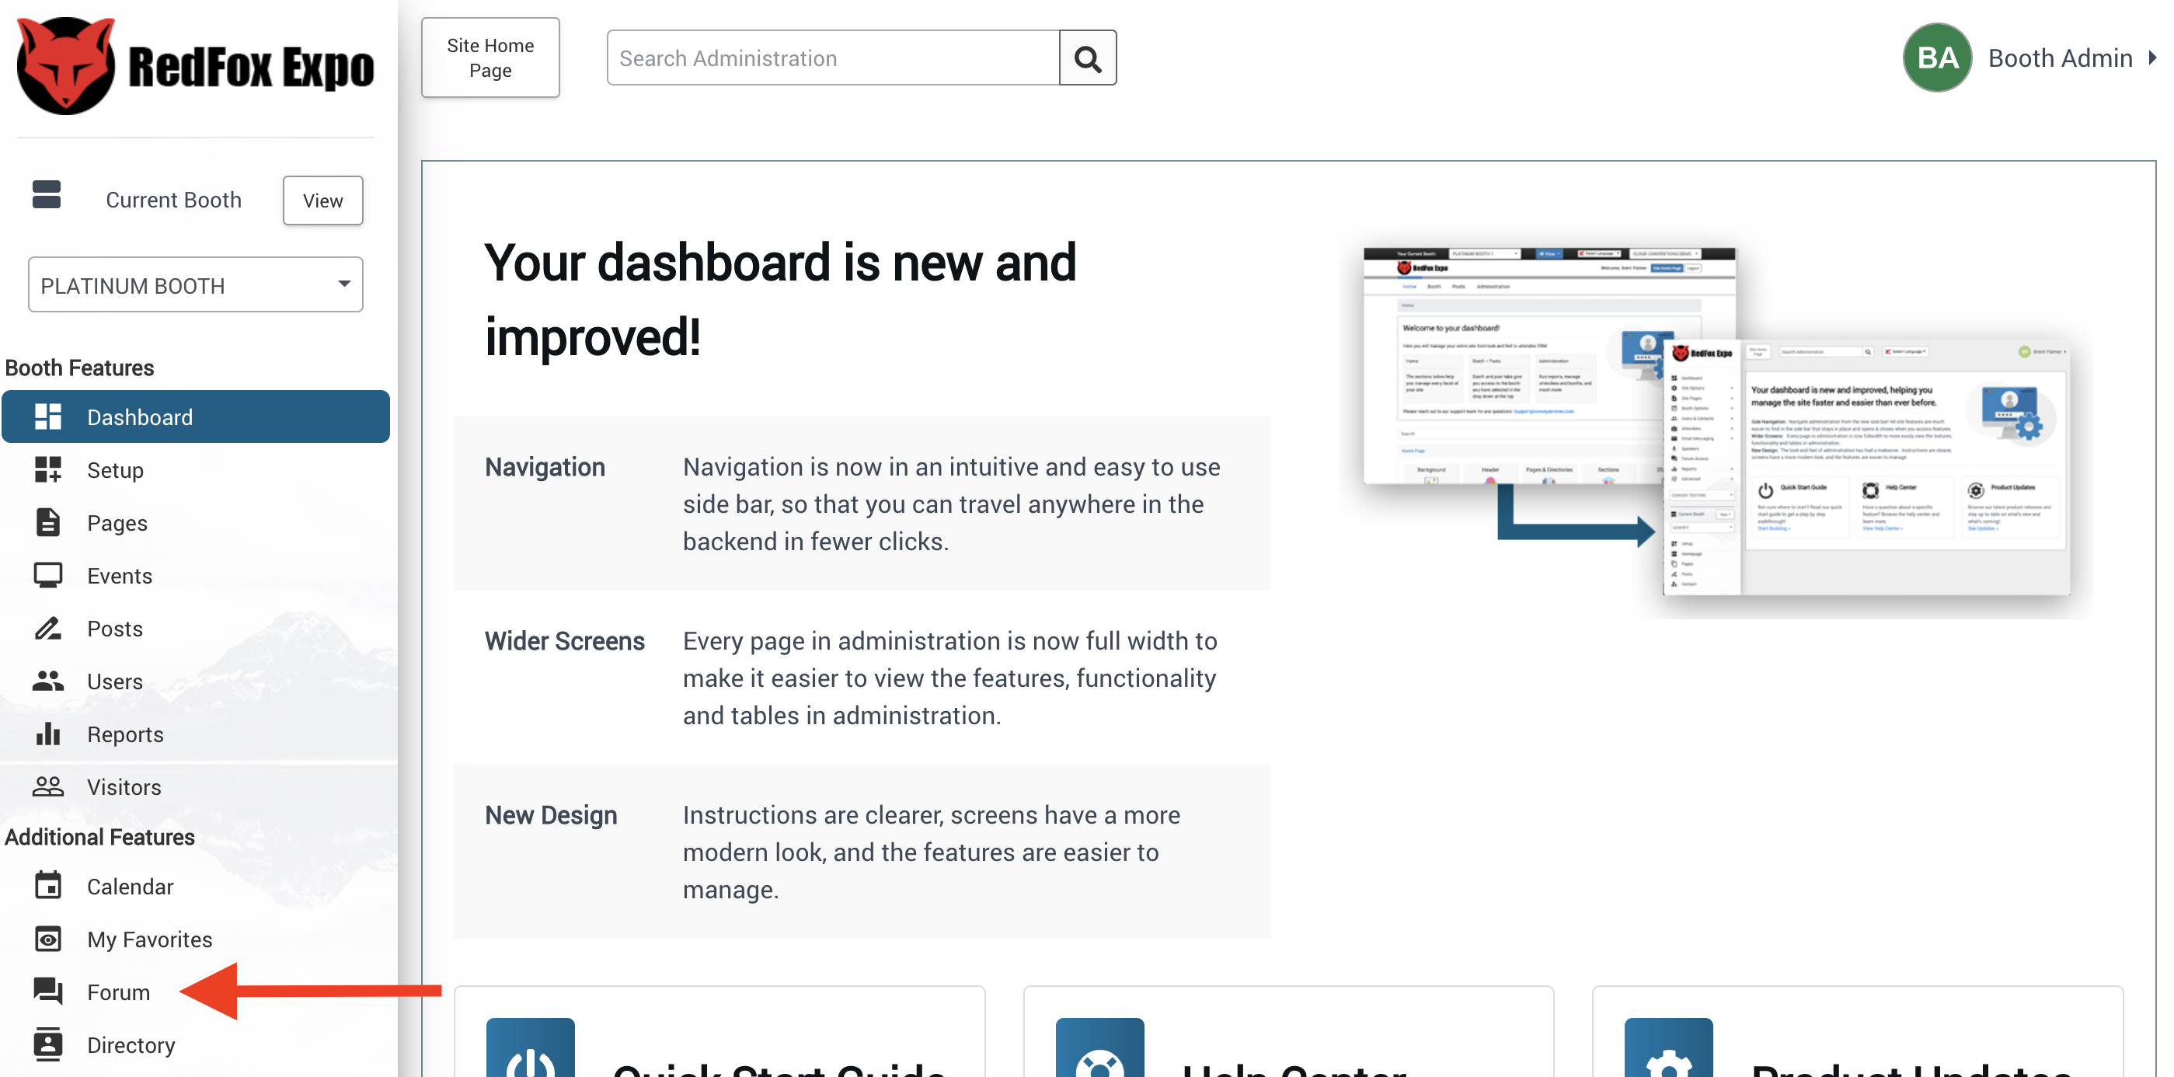The width and height of the screenshot is (2174, 1077).
Task: Click the My Favorites eye icon
Action: 48,939
